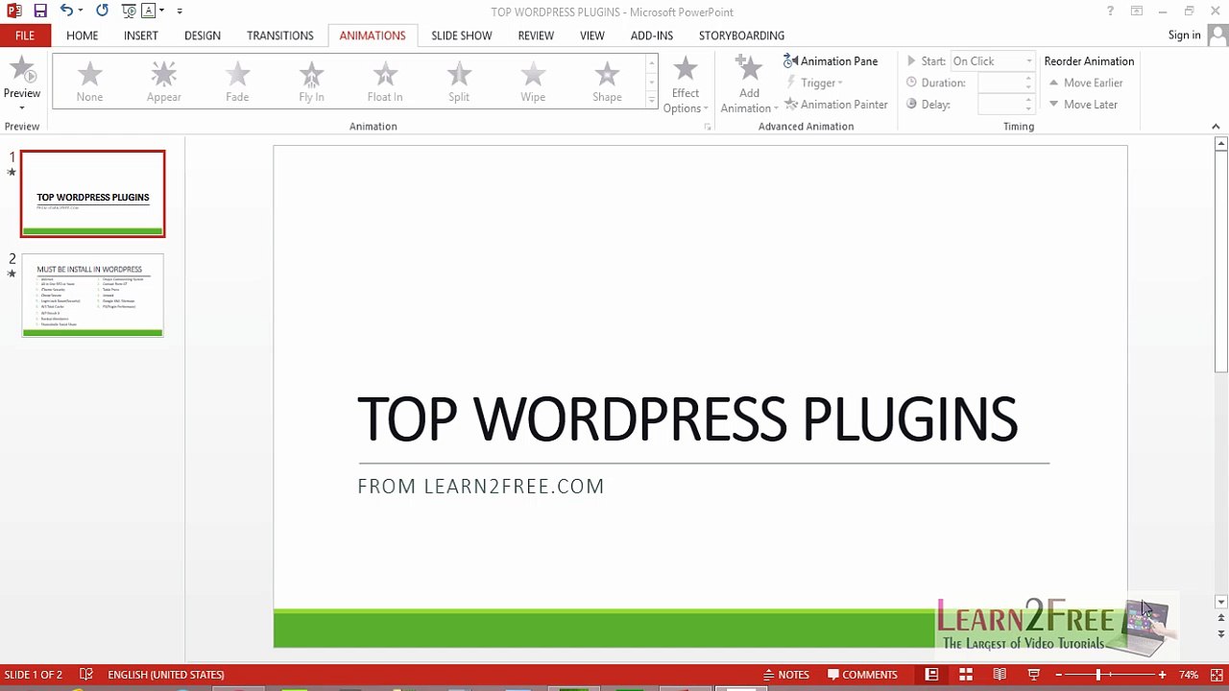Viewport: 1229px width, 691px height.
Task: Switch to the INSERT tab
Action: 141,36
